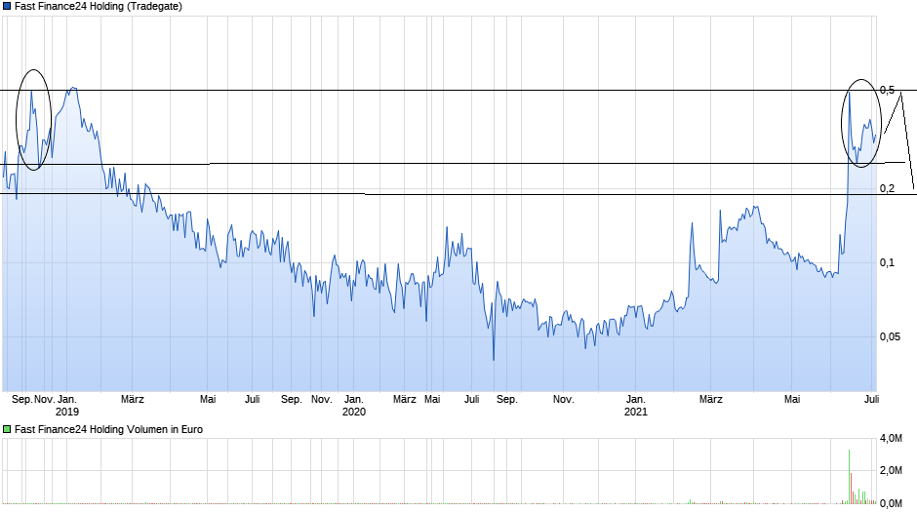Image resolution: width=917 pixels, height=513 pixels.
Task: Click the blue legend square beside Fast Finance24 Holding
Action: (7, 7)
